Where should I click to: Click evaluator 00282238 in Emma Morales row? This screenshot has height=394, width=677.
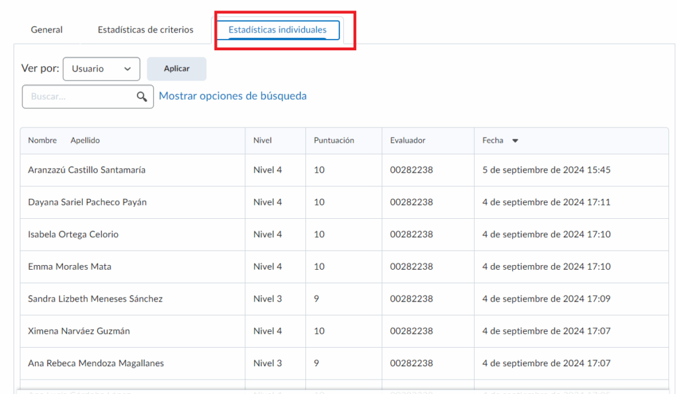point(411,266)
